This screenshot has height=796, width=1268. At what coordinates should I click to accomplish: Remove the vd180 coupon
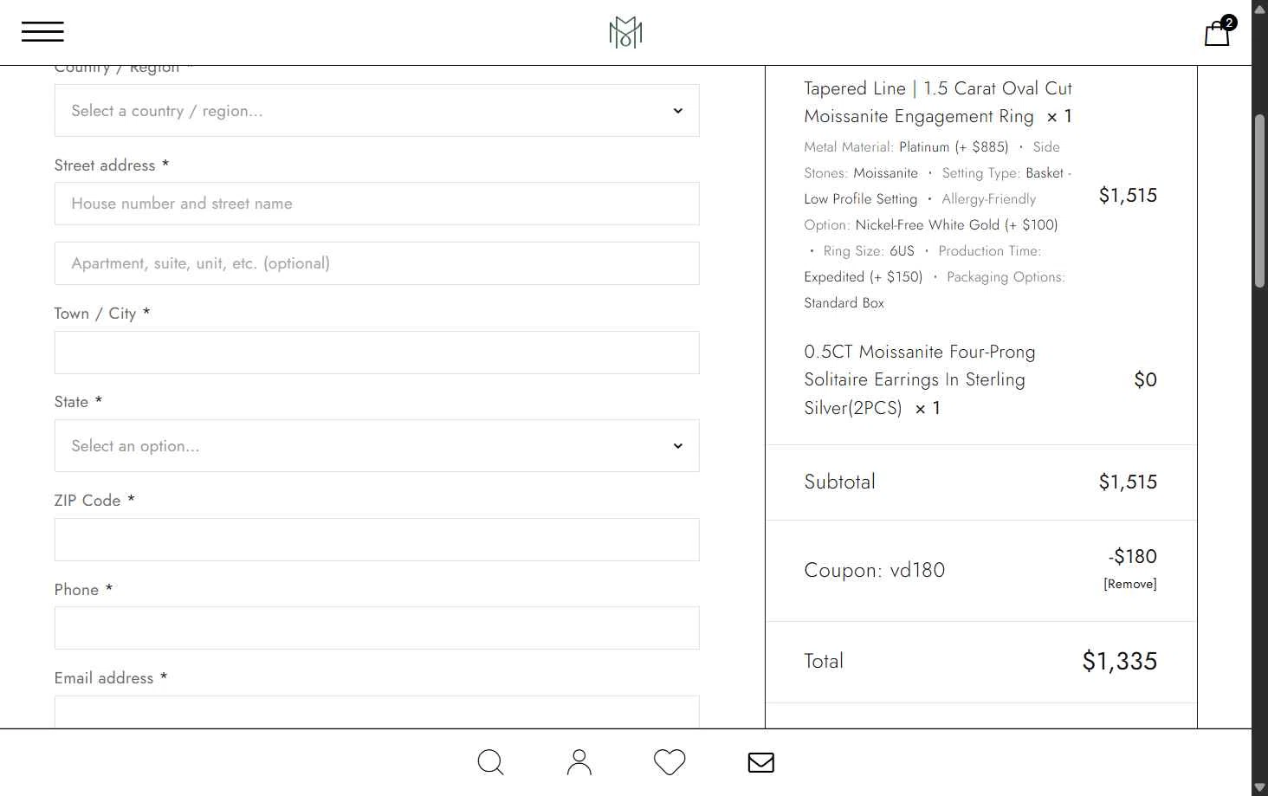pos(1129,584)
